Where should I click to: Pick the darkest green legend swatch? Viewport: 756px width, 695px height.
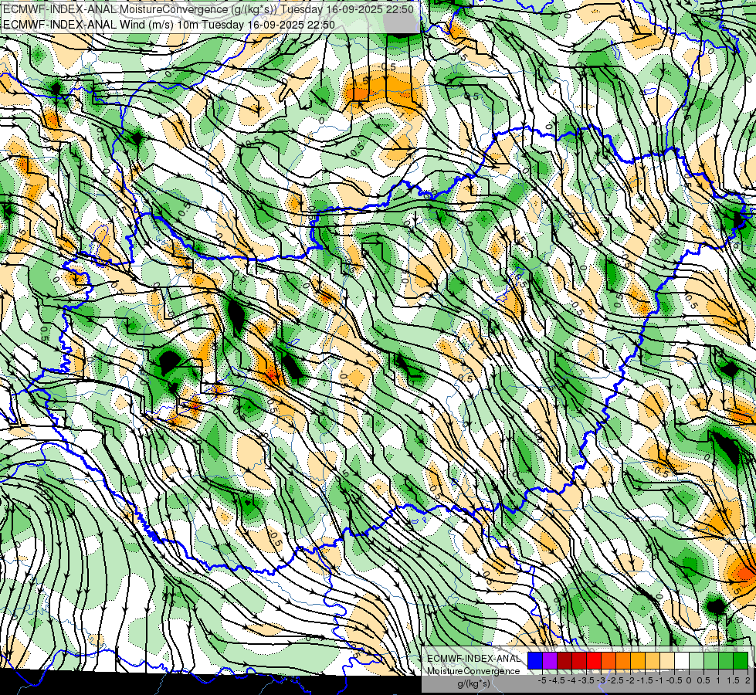740,661
